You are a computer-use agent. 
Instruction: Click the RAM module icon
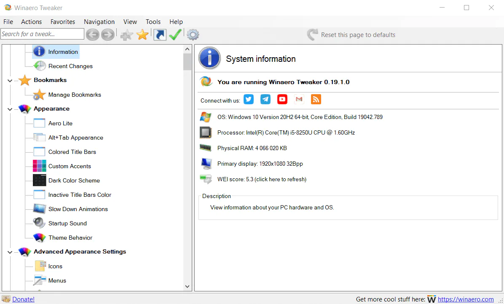click(x=206, y=148)
